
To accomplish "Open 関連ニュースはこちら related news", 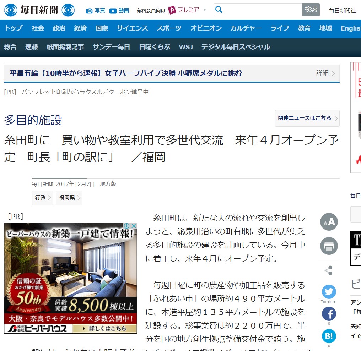I will 307,118.
